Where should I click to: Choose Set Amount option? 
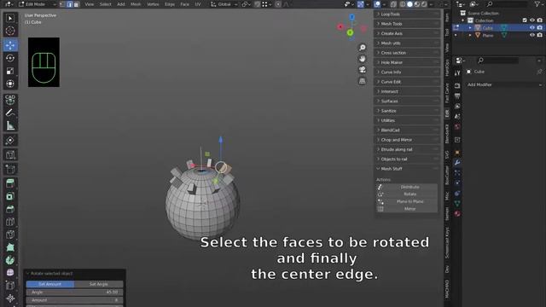point(50,284)
